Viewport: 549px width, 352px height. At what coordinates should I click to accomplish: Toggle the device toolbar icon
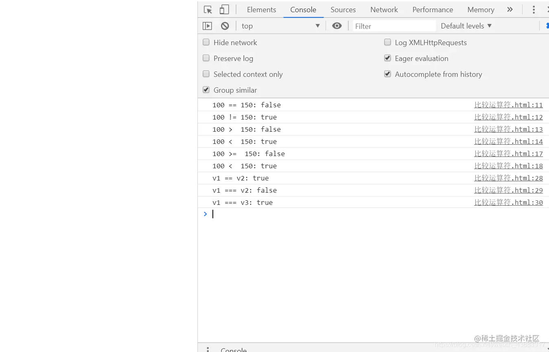pos(224,10)
